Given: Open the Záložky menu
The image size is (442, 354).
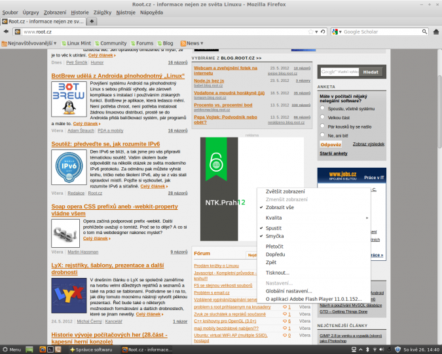Looking at the screenshot, I should pos(102,12).
